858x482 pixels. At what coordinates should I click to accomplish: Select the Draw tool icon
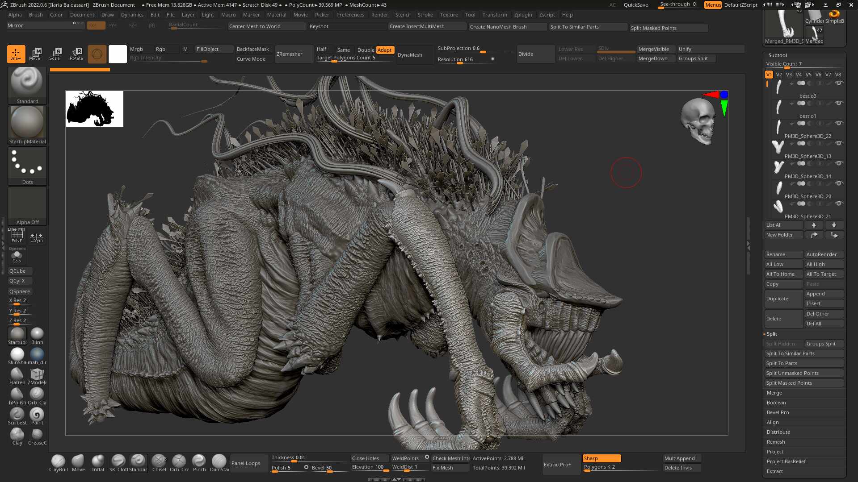tap(16, 54)
